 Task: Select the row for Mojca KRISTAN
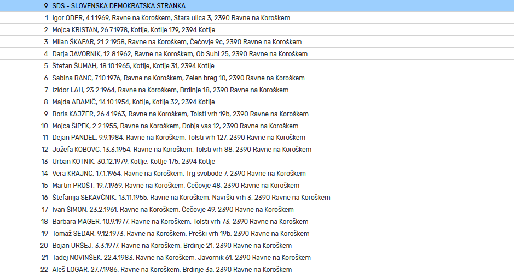tap(257, 30)
